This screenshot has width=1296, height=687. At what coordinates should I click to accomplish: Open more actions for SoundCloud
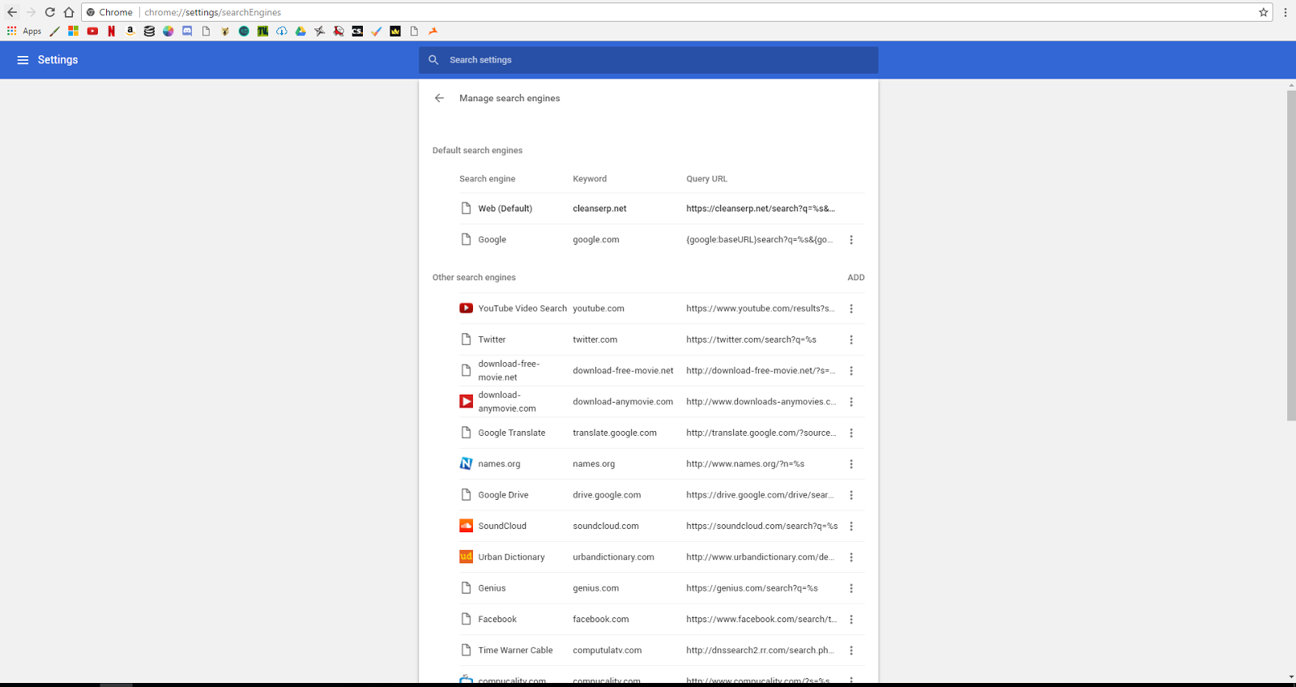coord(851,526)
